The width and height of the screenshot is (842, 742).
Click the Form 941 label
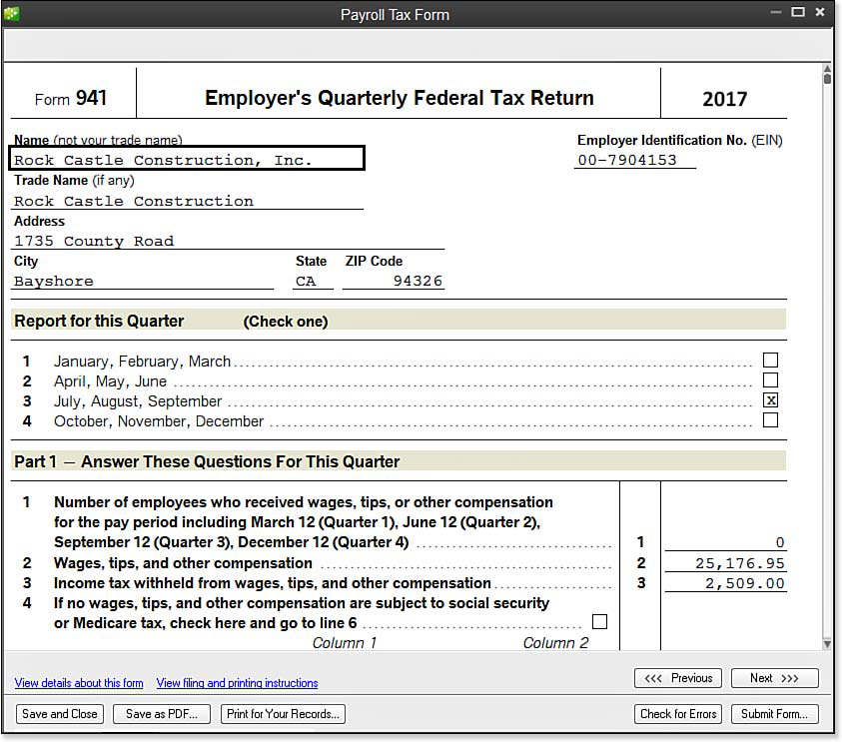[x=71, y=98]
